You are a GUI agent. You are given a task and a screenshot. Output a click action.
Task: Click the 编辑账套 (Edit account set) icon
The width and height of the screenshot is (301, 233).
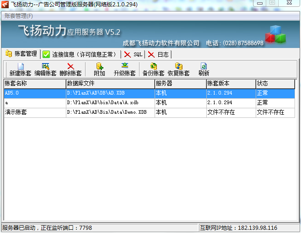45,66
